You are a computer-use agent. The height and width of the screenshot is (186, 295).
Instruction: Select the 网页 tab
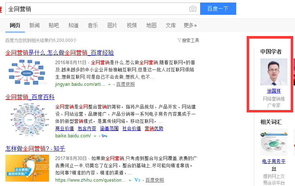click(x=15, y=25)
